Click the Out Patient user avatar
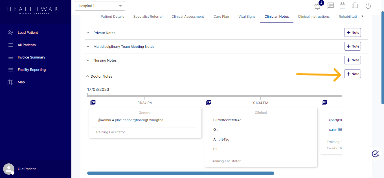 (x=9, y=169)
